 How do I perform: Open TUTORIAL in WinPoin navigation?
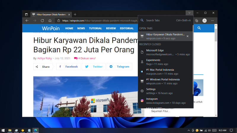(x=95, y=28)
